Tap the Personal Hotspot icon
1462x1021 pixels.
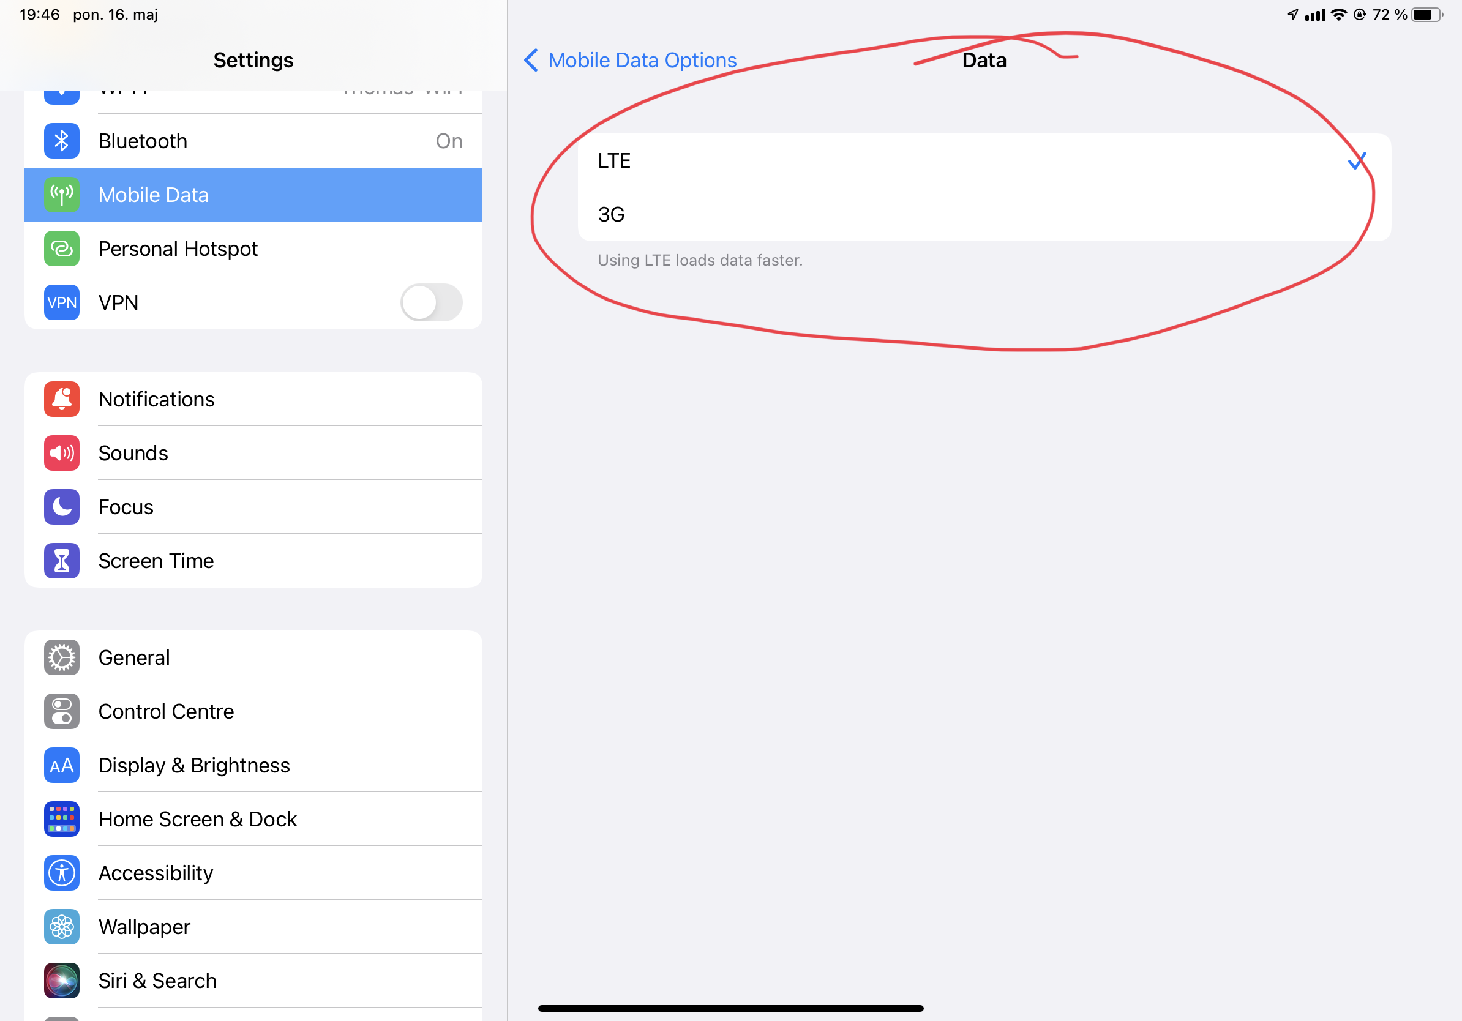pyautogui.click(x=62, y=249)
